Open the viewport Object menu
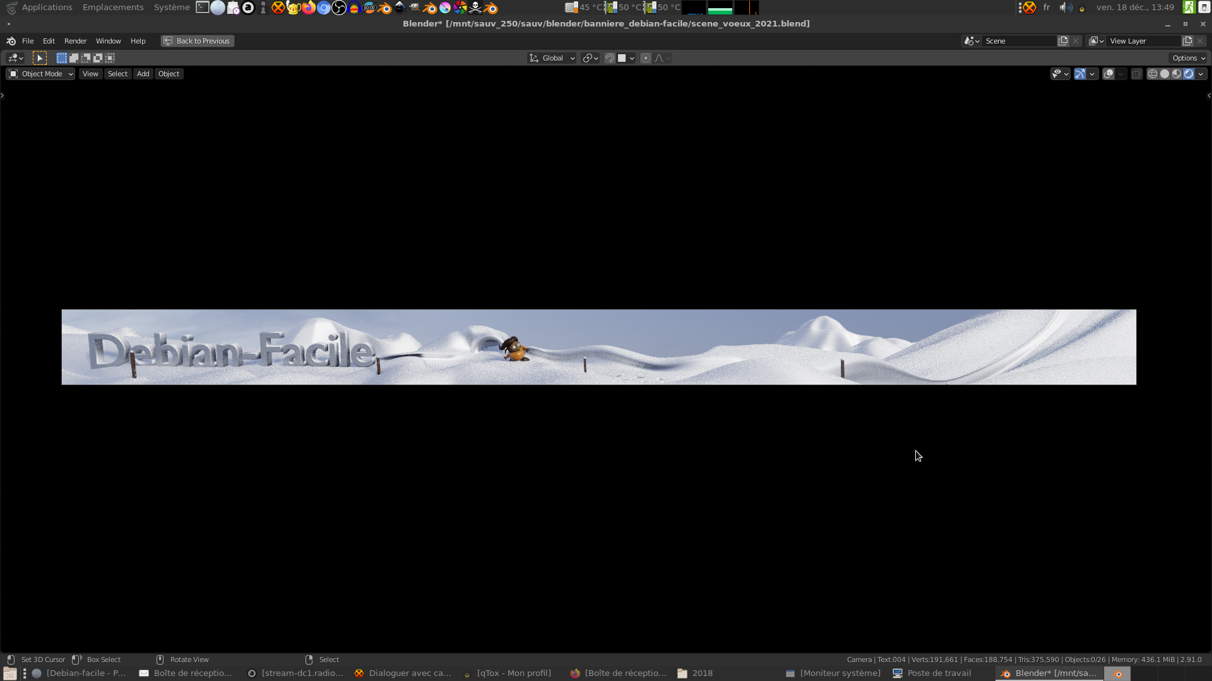The height and width of the screenshot is (681, 1212). click(169, 74)
